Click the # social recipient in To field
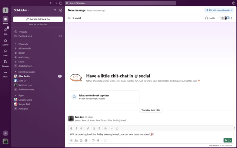The width and height of the screenshot is (237, 148). coord(77,18)
